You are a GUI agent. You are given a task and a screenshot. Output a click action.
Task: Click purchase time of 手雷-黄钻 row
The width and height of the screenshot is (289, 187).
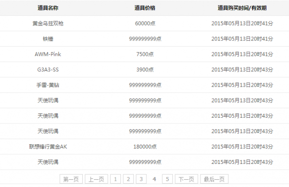pyautogui.click(x=242, y=85)
